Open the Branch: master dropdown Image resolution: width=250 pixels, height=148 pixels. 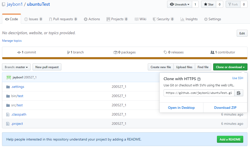(16, 67)
